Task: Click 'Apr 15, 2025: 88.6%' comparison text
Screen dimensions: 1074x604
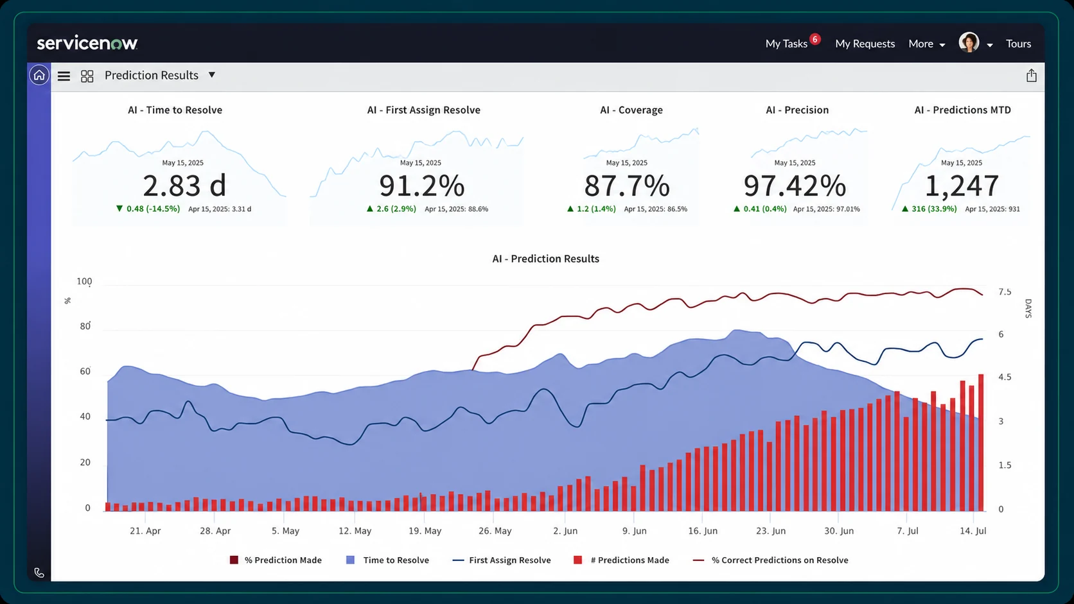Action: (456, 209)
